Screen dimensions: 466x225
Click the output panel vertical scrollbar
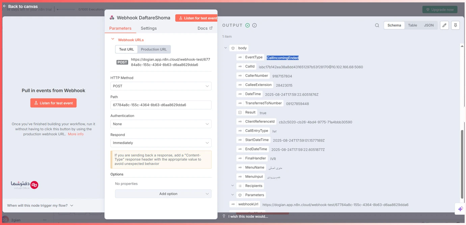(x=462, y=162)
